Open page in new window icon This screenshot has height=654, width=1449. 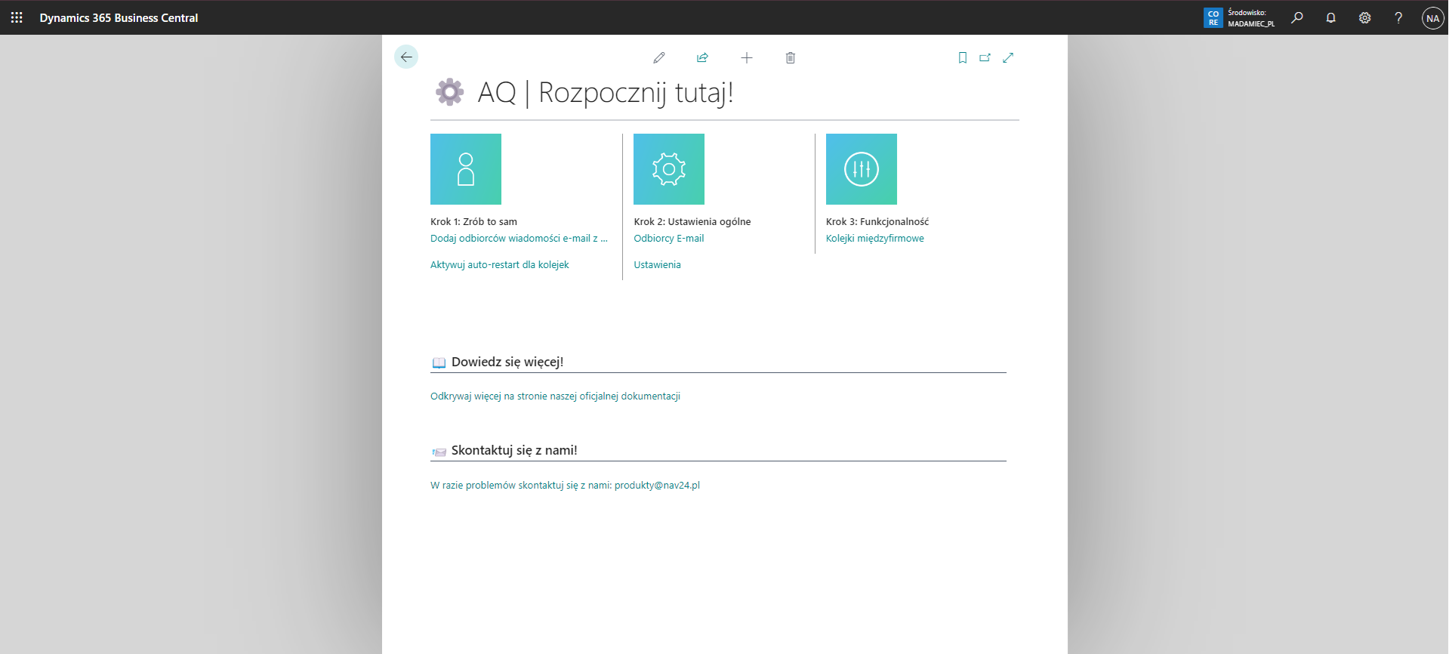(985, 58)
